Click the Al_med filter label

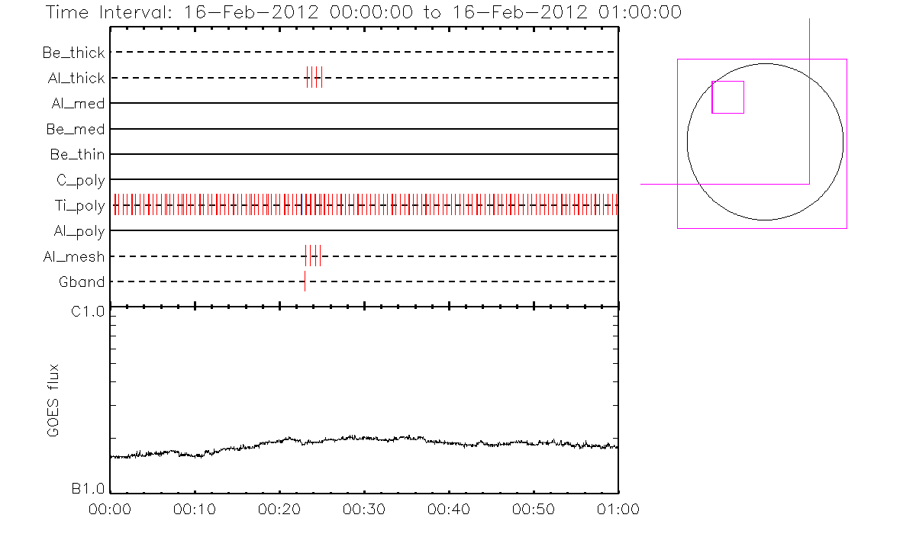(x=78, y=104)
